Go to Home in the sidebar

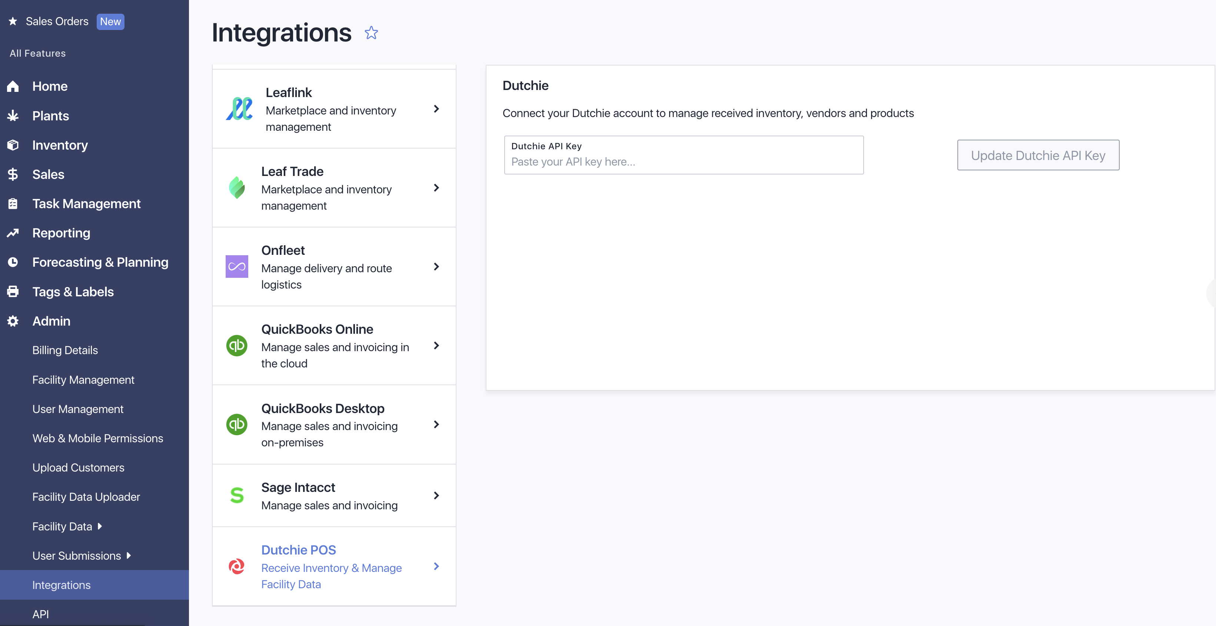[x=50, y=86]
